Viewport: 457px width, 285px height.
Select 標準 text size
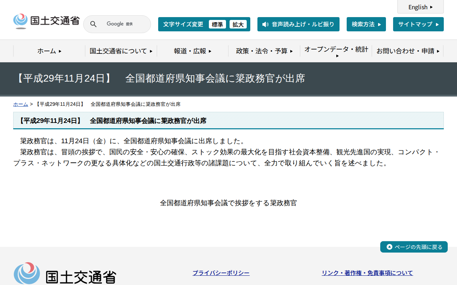217,24
